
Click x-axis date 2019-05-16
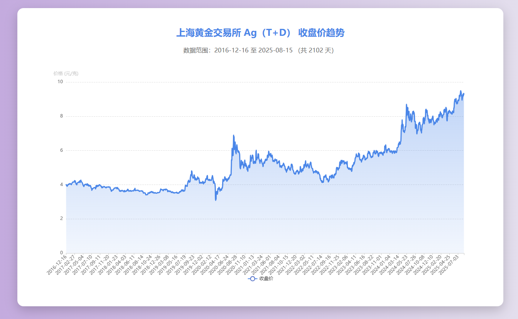pos(167,265)
